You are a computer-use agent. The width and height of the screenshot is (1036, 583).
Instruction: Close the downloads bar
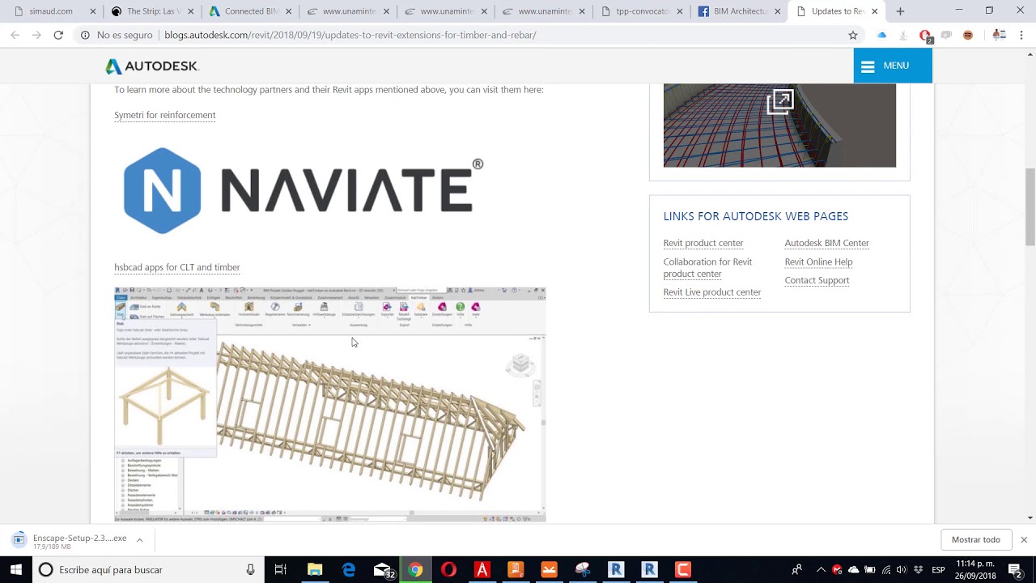[1024, 539]
